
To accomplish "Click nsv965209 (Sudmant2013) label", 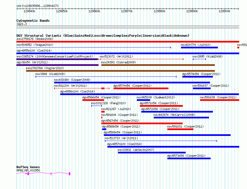I will tap(156, 97).
